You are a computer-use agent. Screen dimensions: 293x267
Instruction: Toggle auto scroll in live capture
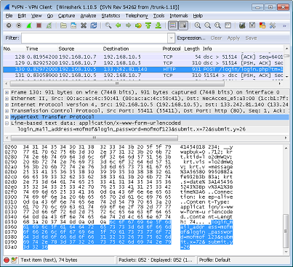pos(183,25)
